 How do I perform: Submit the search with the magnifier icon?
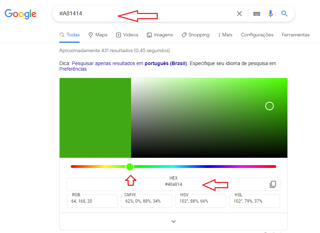[x=284, y=14]
